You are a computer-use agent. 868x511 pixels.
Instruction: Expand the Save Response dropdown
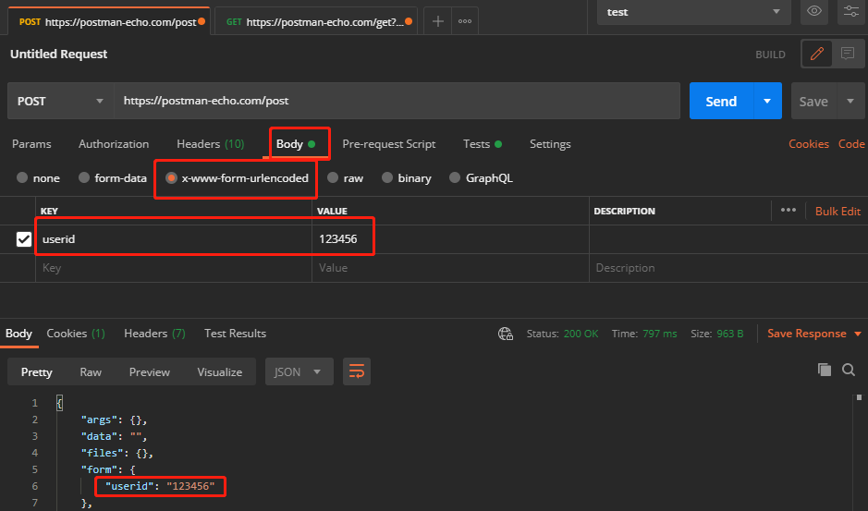858,334
